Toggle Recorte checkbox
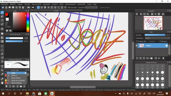 [x=149, y=41]
